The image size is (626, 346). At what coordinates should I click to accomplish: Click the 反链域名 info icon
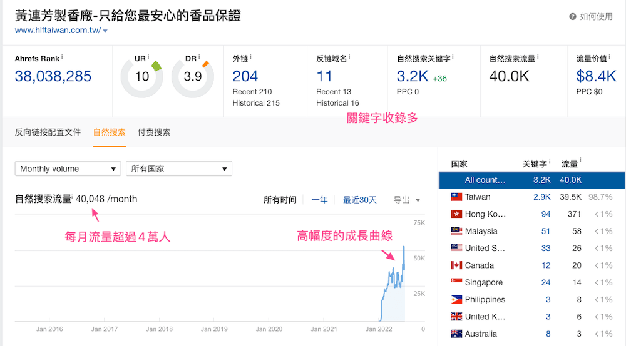tap(349, 57)
